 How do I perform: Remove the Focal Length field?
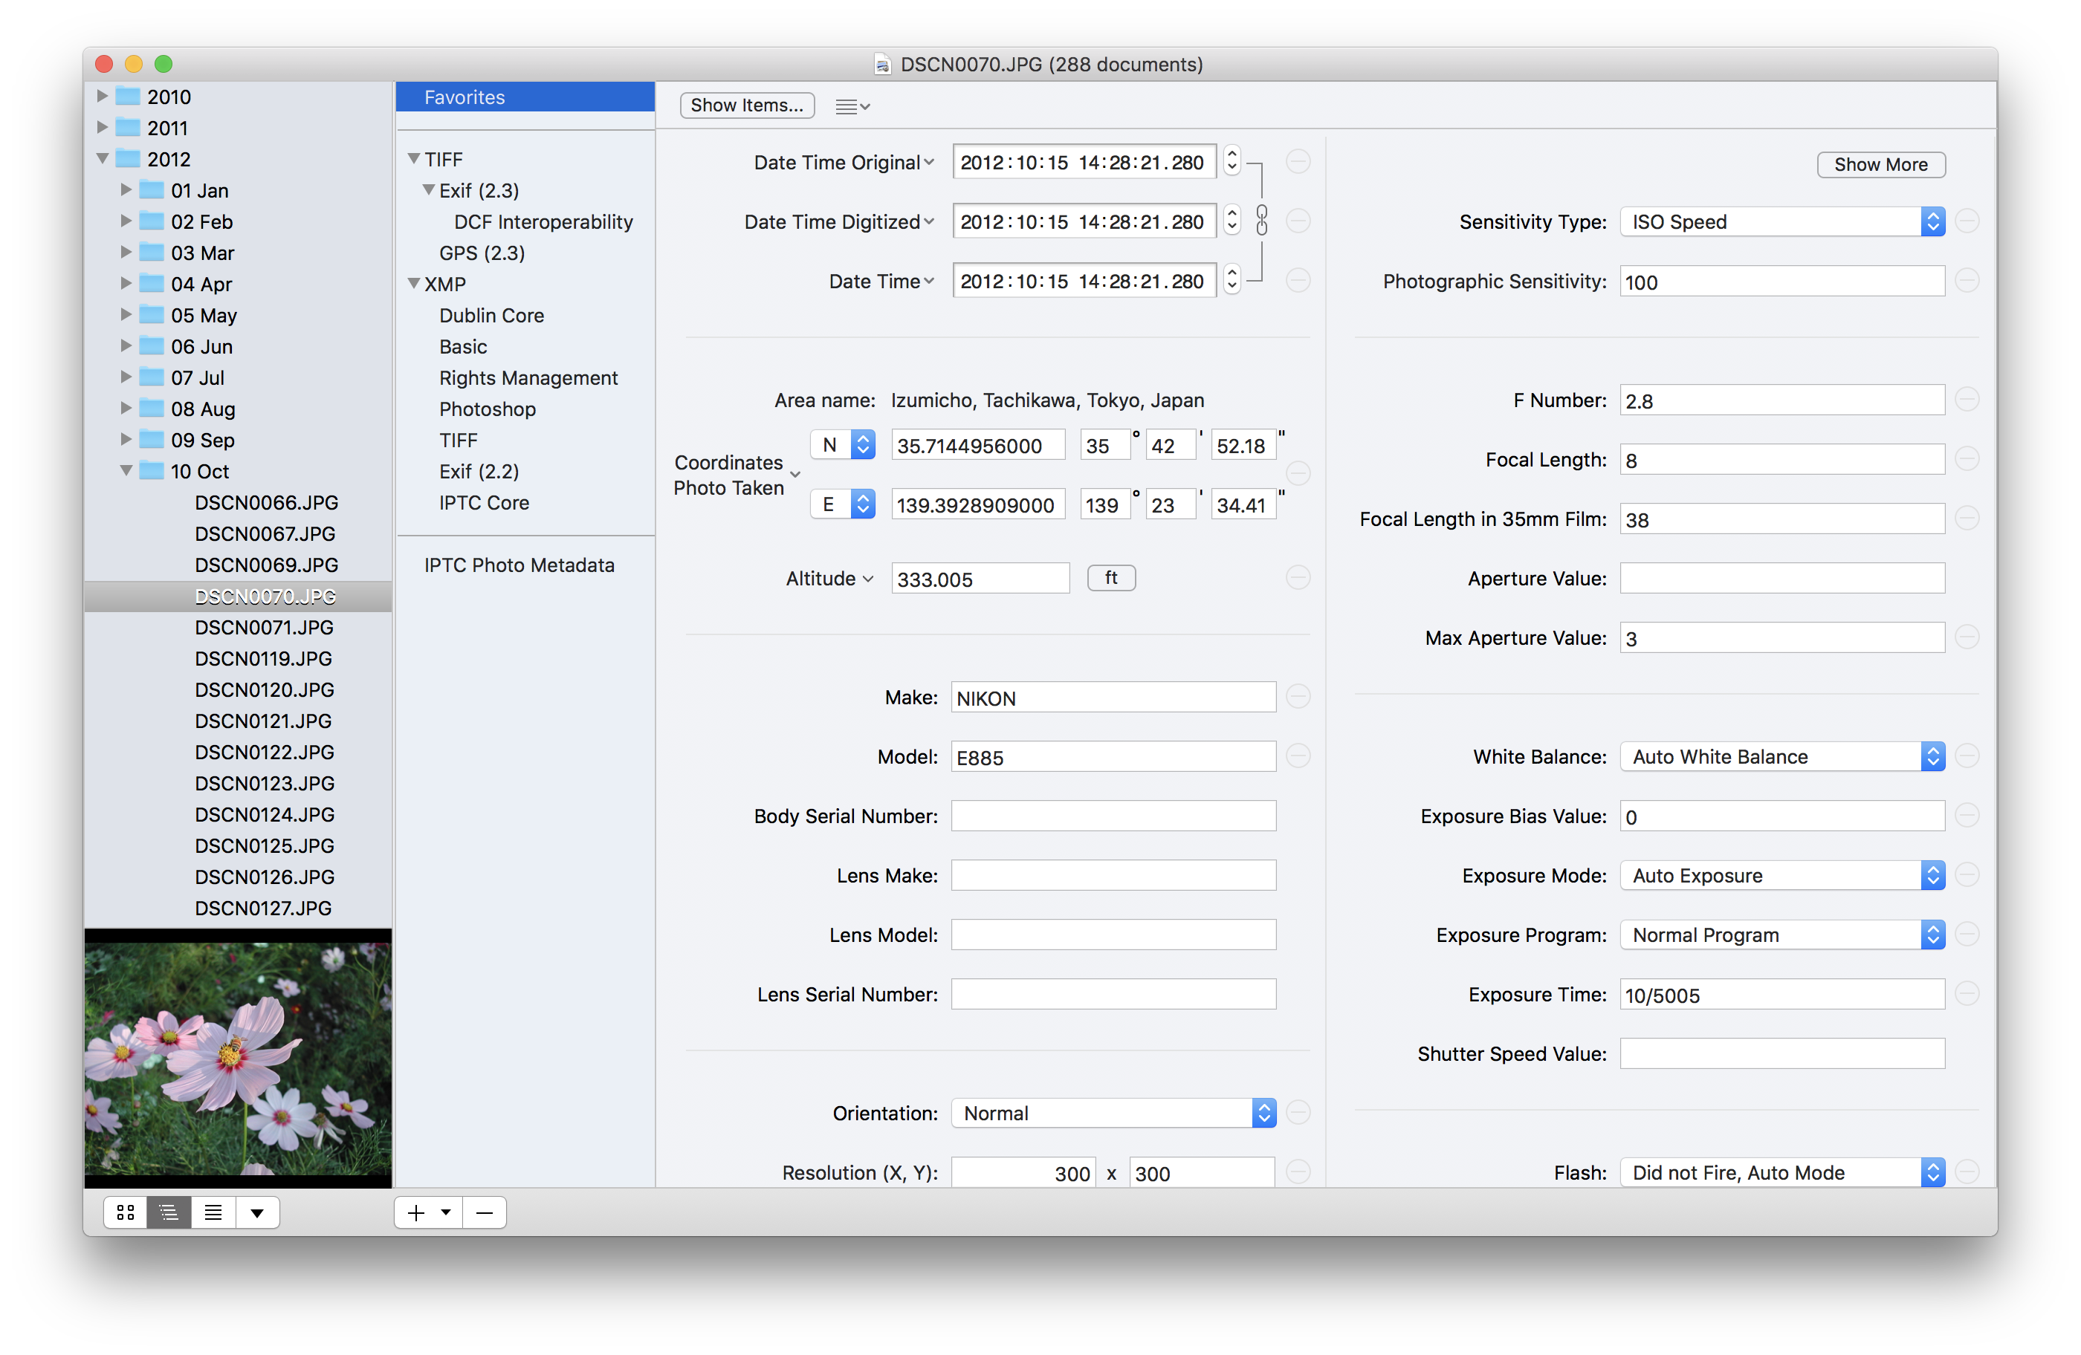(1967, 458)
